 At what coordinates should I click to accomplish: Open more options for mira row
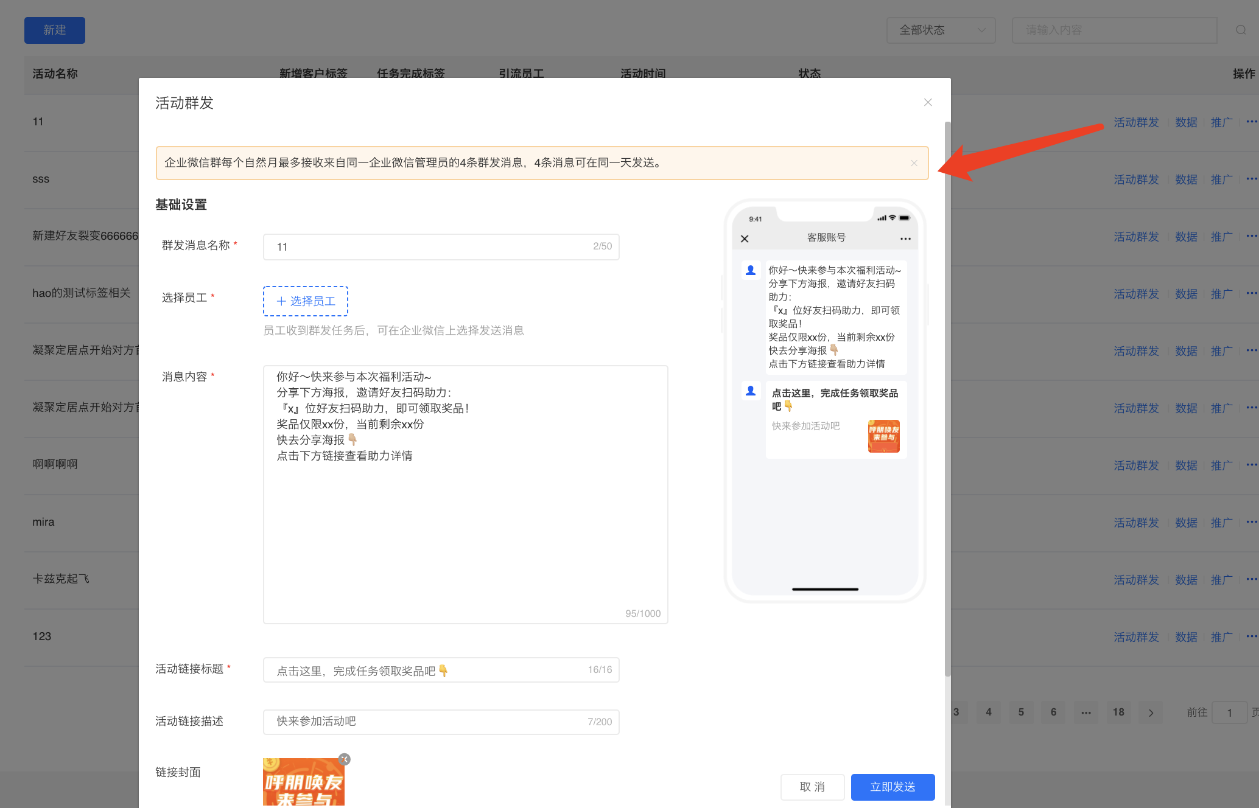(1252, 522)
